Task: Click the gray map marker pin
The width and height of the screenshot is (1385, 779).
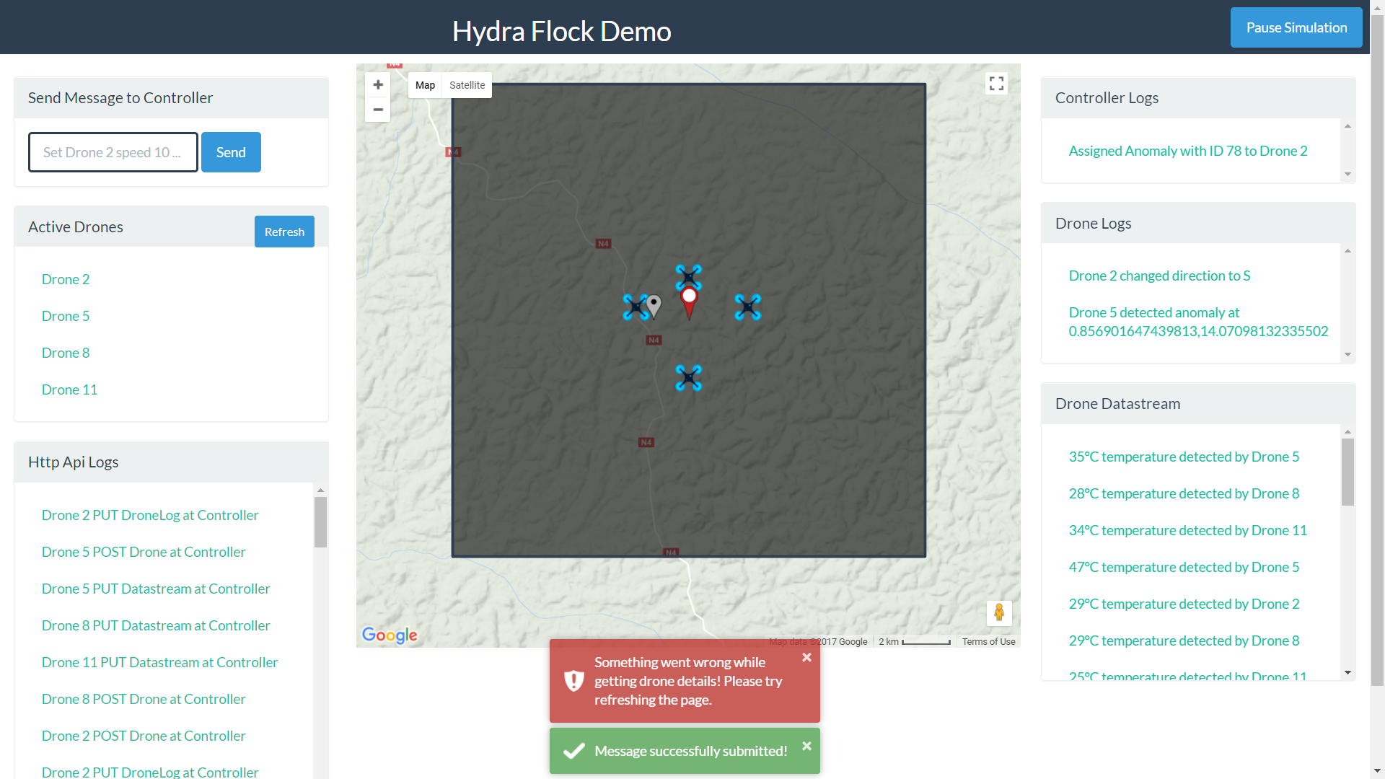Action: (x=654, y=305)
